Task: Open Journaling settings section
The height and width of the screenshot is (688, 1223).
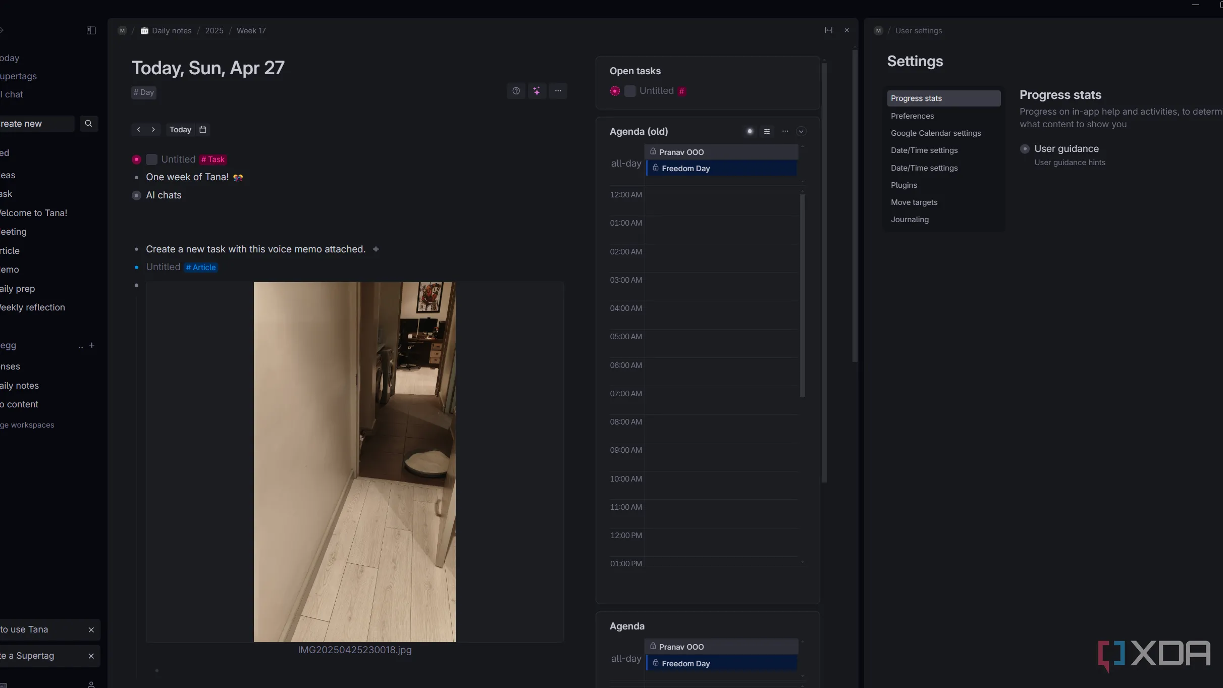Action: point(910,220)
